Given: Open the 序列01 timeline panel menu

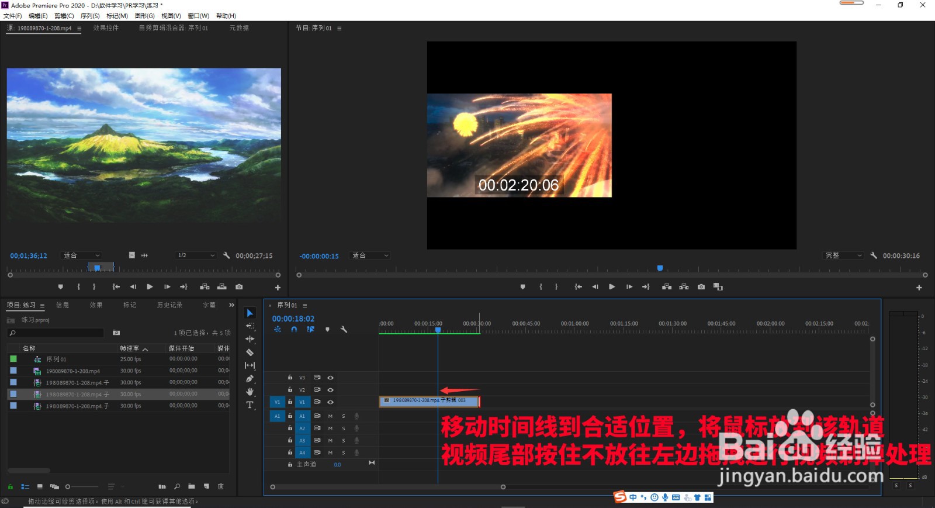Looking at the screenshot, I should pyautogui.click(x=304, y=306).
